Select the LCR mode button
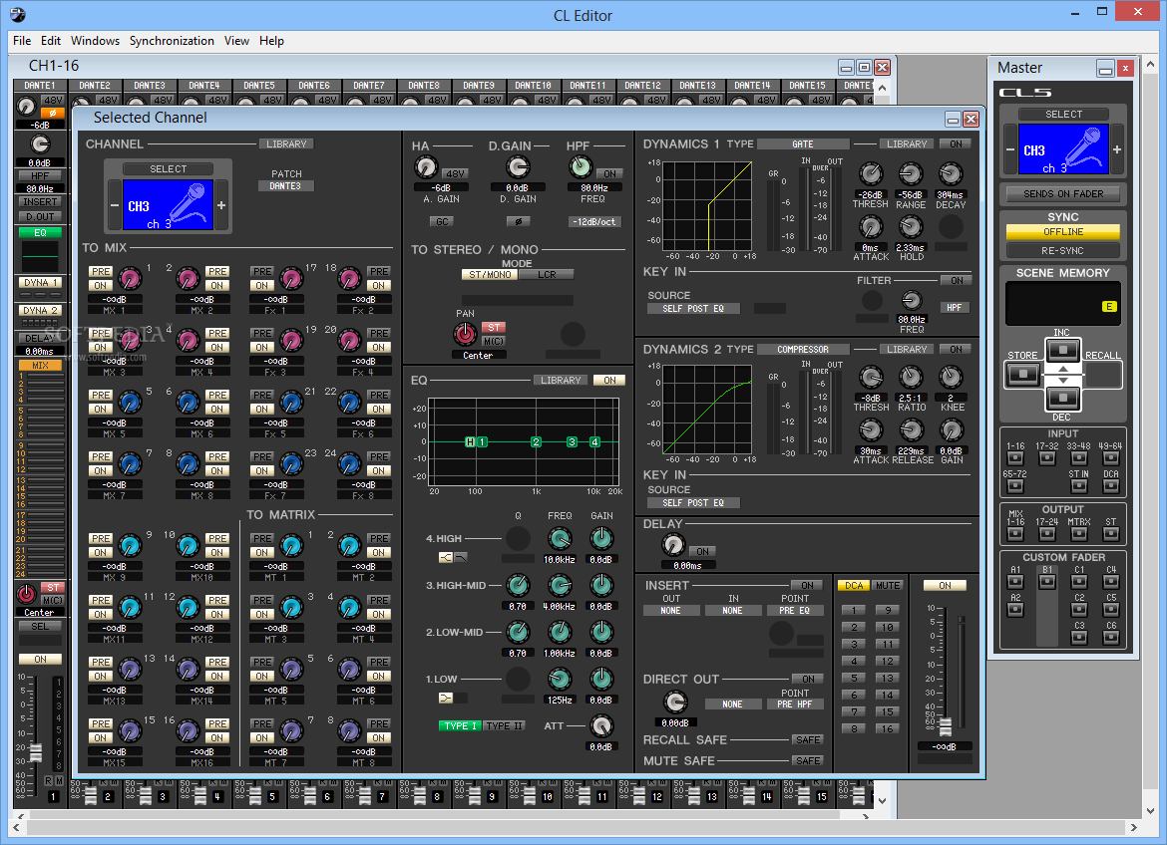This screenshot has width=1167, height=845. pyautogui.click(x=547, y=274)
